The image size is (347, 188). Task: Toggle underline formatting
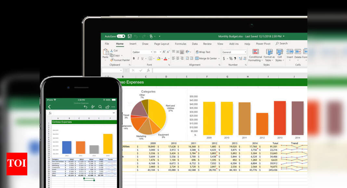(142, 58)
